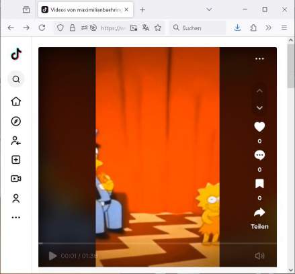
Task: Toggle video sound with speaker icon
Action: pos(259,256)
